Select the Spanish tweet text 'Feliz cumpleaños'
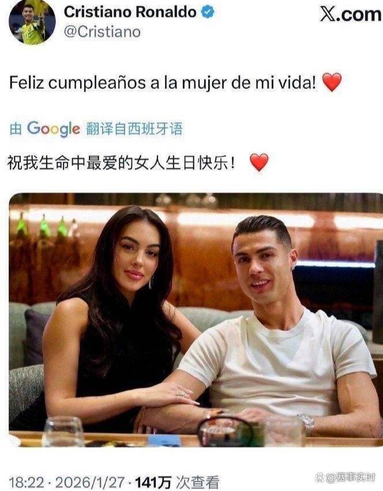Viewport: 383px width, 491px height. point(78,83)
